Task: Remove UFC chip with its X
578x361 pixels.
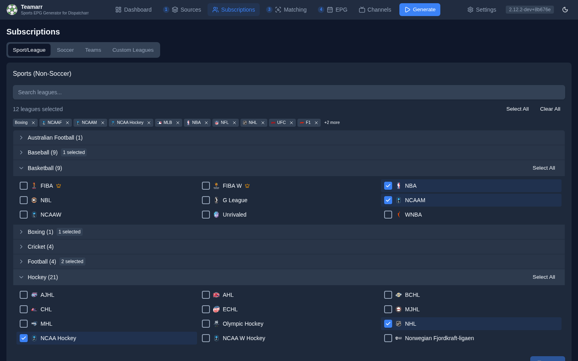Action: click(291, 123)
